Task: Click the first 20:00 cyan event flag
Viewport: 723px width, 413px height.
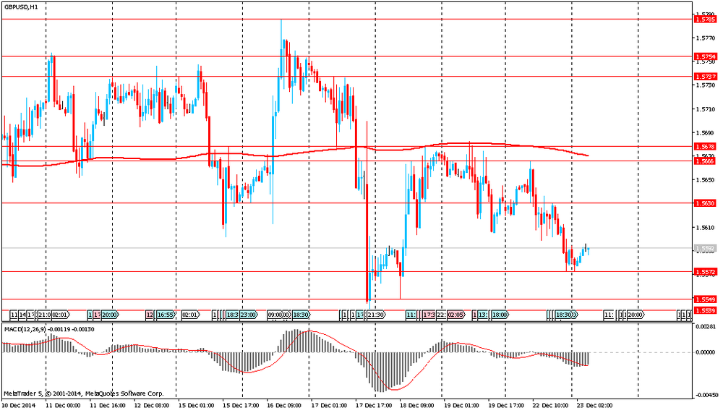Action: pos(110,315)
